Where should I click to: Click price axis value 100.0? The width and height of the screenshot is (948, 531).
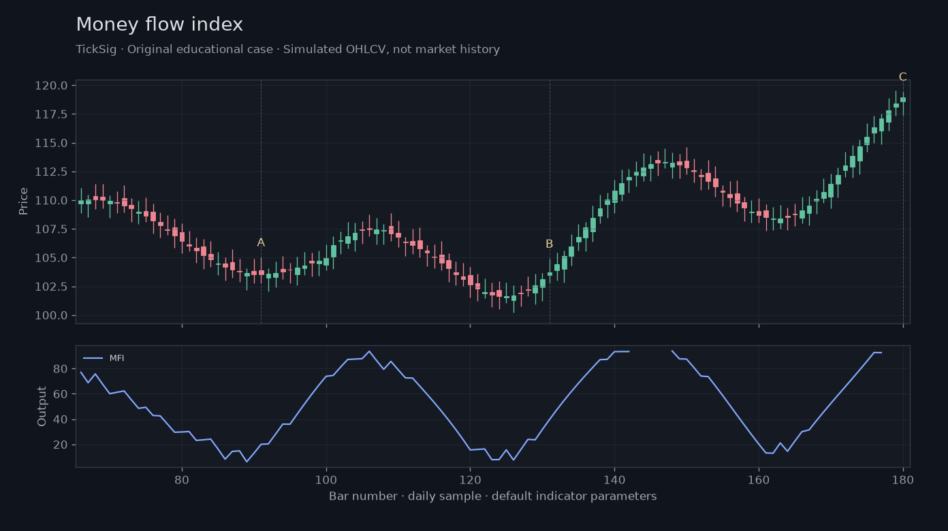pyautogui.click(x=51, y=315)
